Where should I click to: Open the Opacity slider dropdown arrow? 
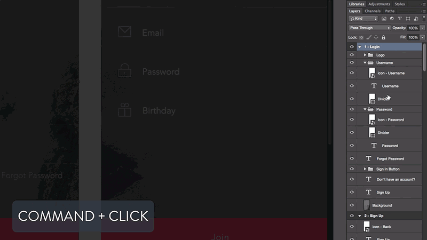click(x=422, y=28)
